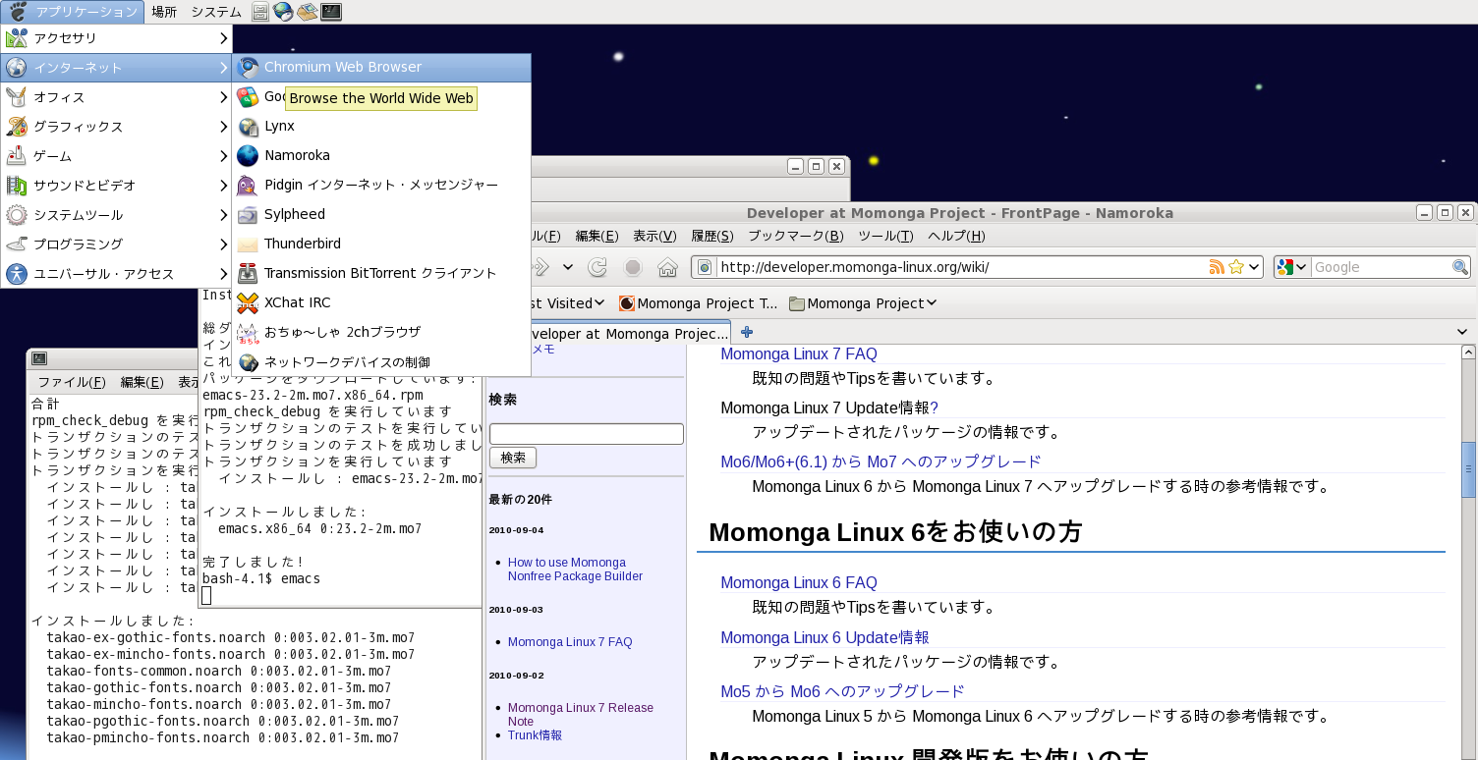Expand the オフィス submenu
The height and width of the screenshot is (760, 1478).
pyautogui.click(x=116, y=97)
